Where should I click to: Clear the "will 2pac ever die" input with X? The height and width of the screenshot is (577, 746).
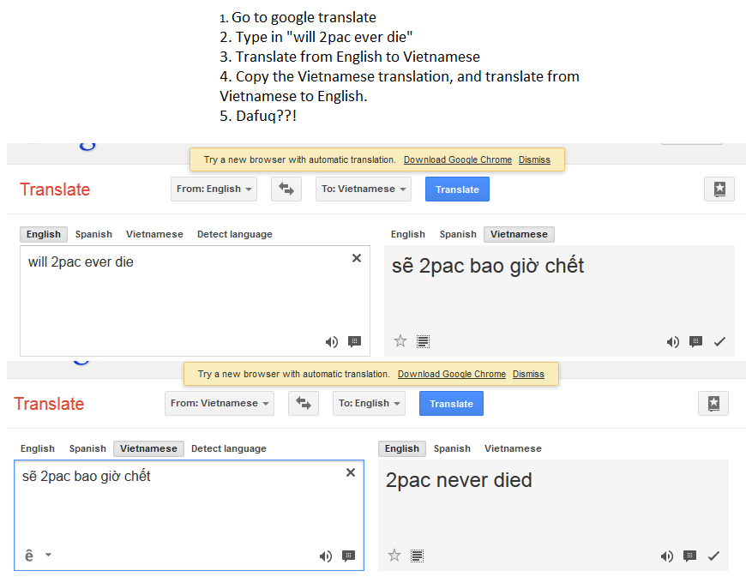[357, 258]
